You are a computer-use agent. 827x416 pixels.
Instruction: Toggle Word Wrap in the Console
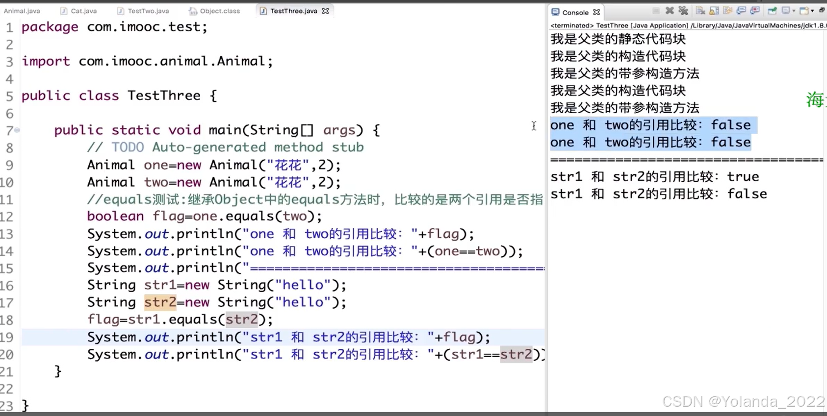[728, 10]
